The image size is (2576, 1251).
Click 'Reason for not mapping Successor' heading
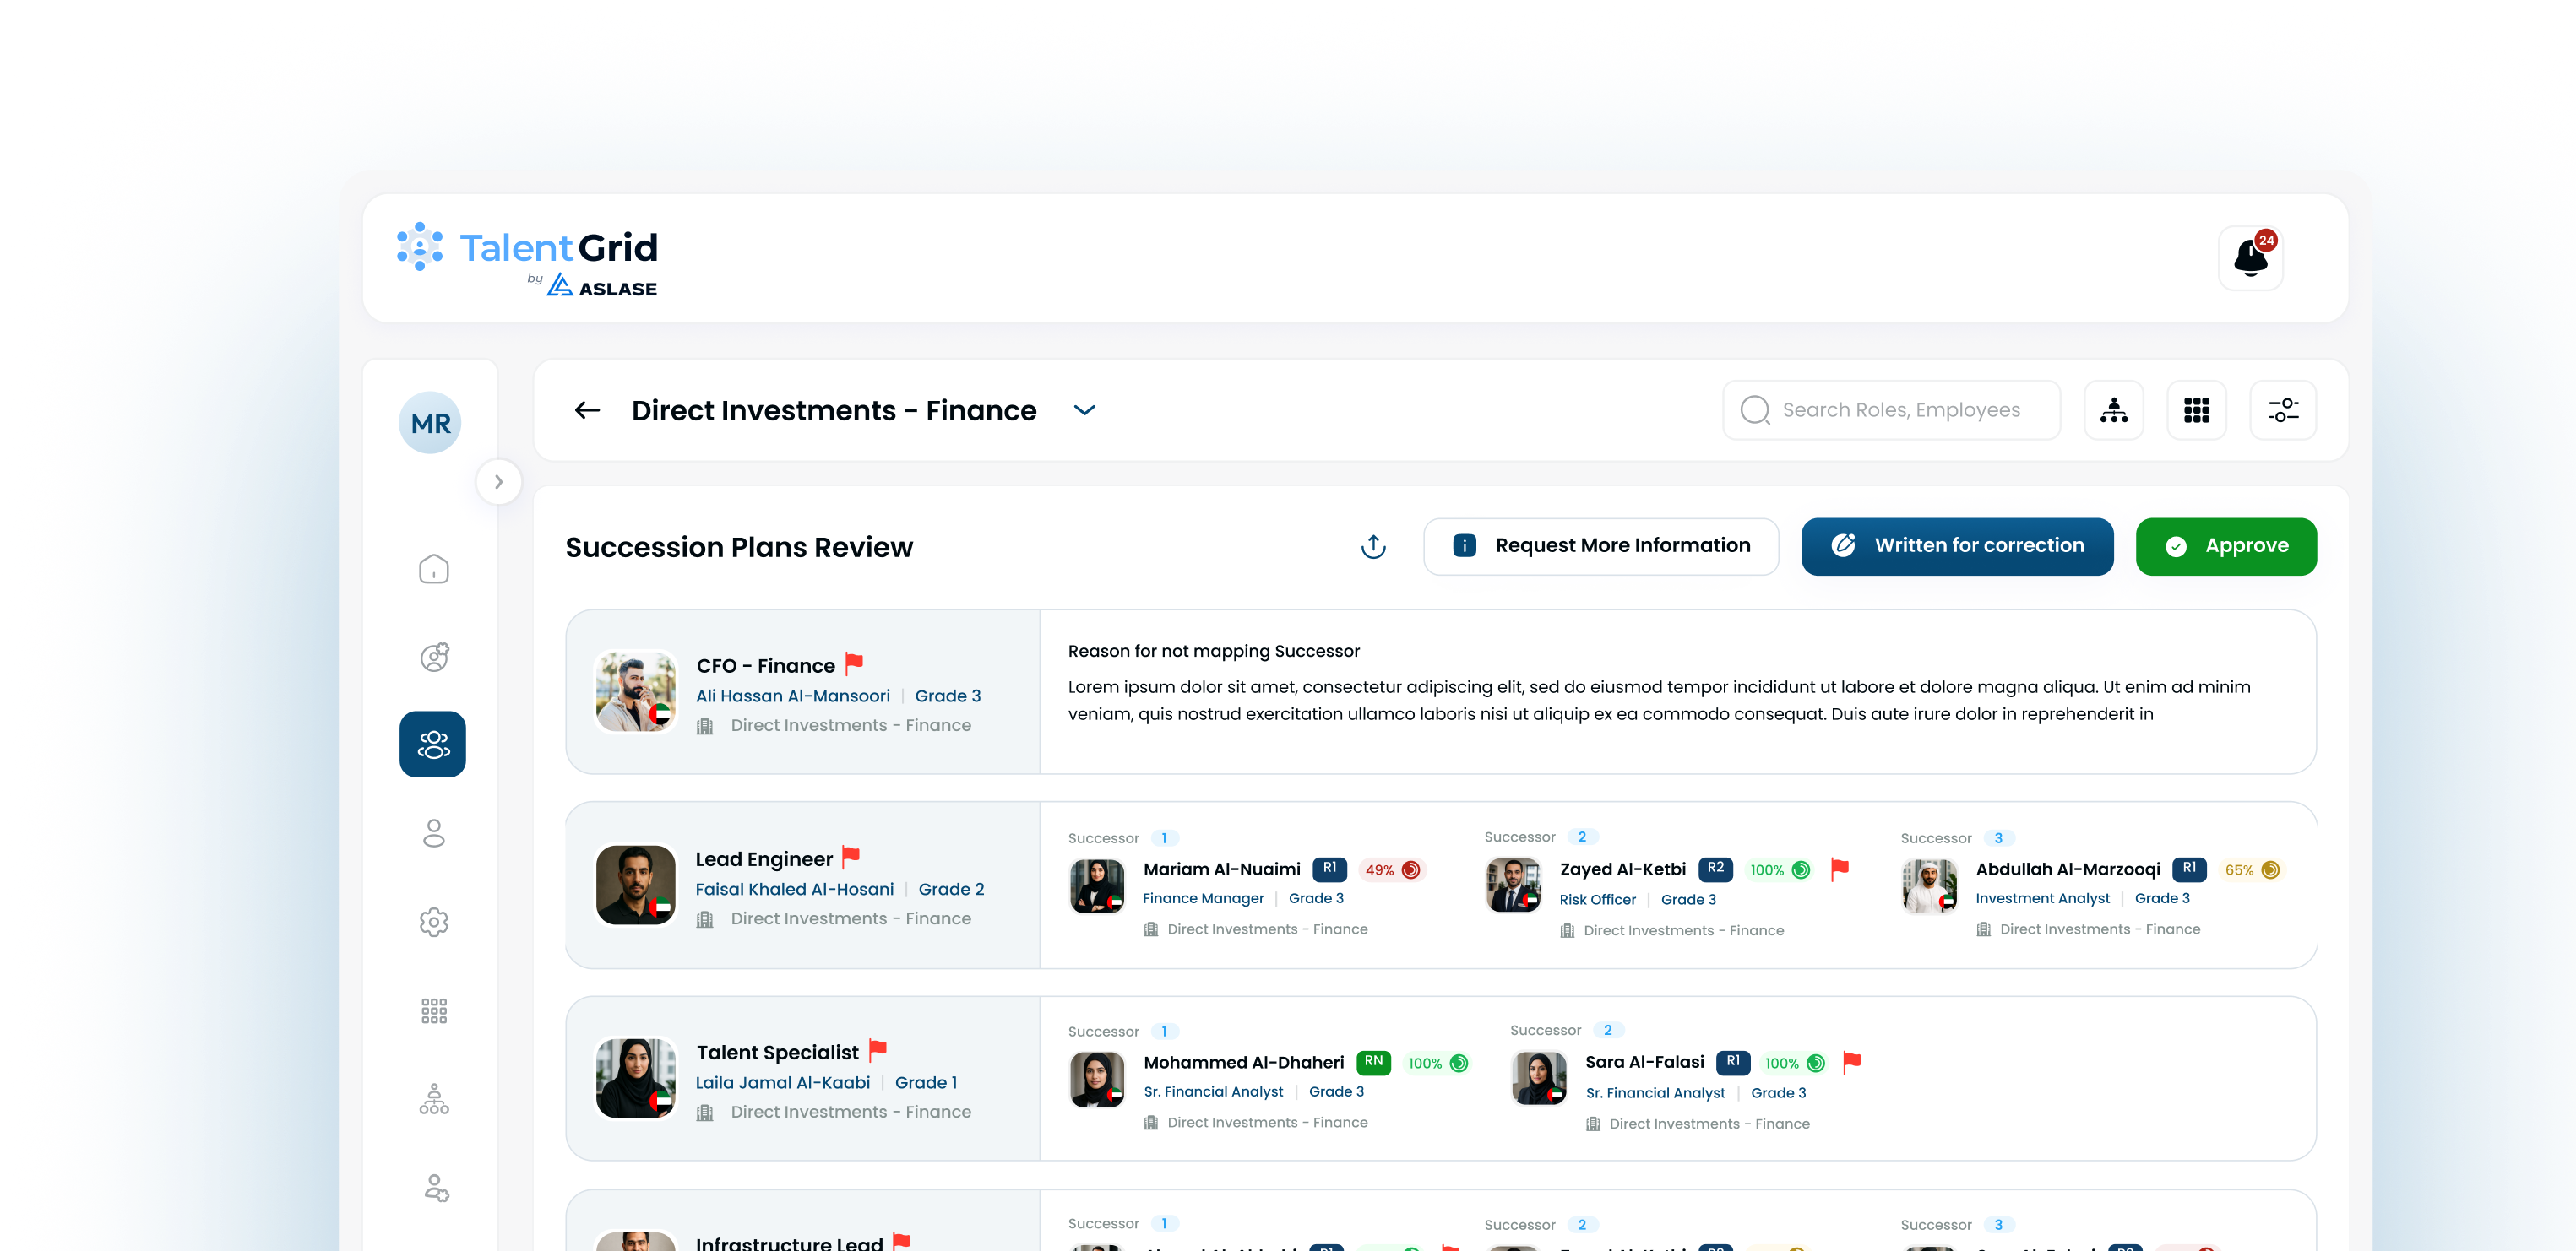coord(1213,652)
